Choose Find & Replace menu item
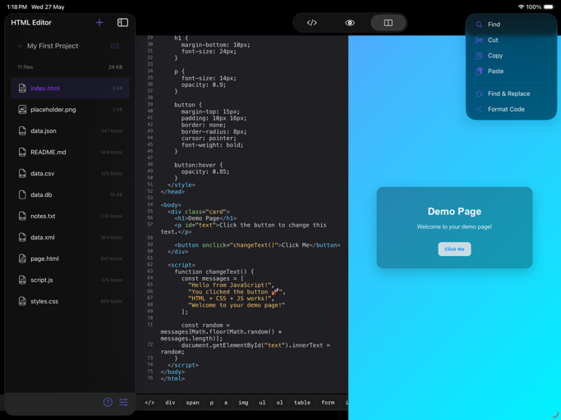This screenshot has height=420, width=561. coord(511,94)
